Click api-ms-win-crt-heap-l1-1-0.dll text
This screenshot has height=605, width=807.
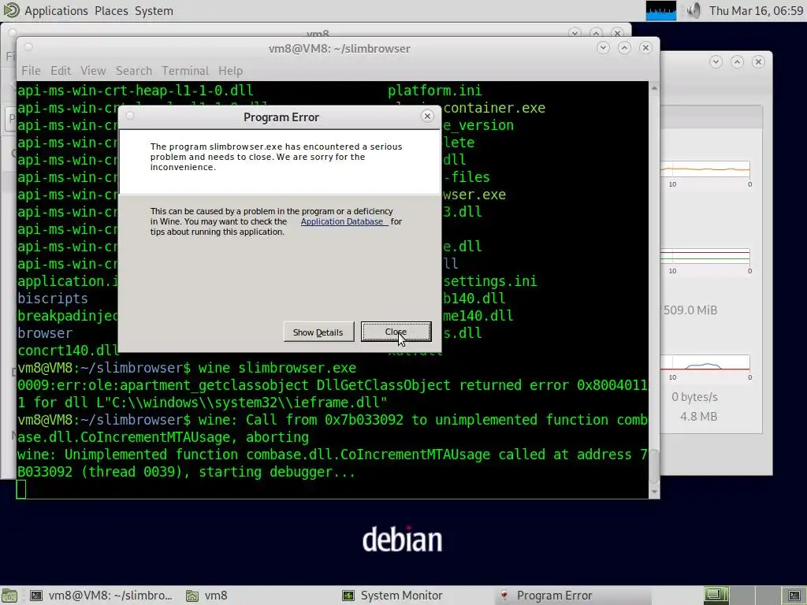click(136, 91)
